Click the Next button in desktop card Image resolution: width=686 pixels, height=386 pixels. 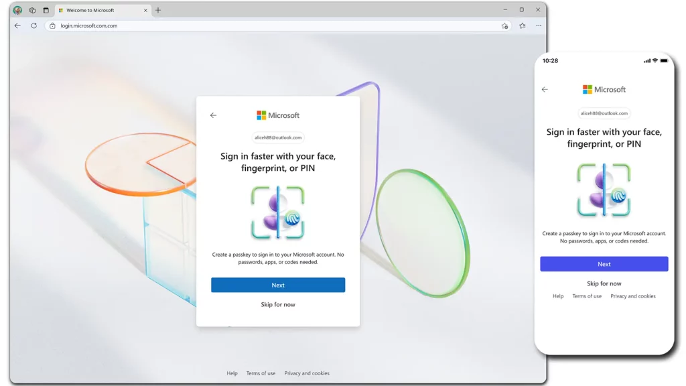278,285
